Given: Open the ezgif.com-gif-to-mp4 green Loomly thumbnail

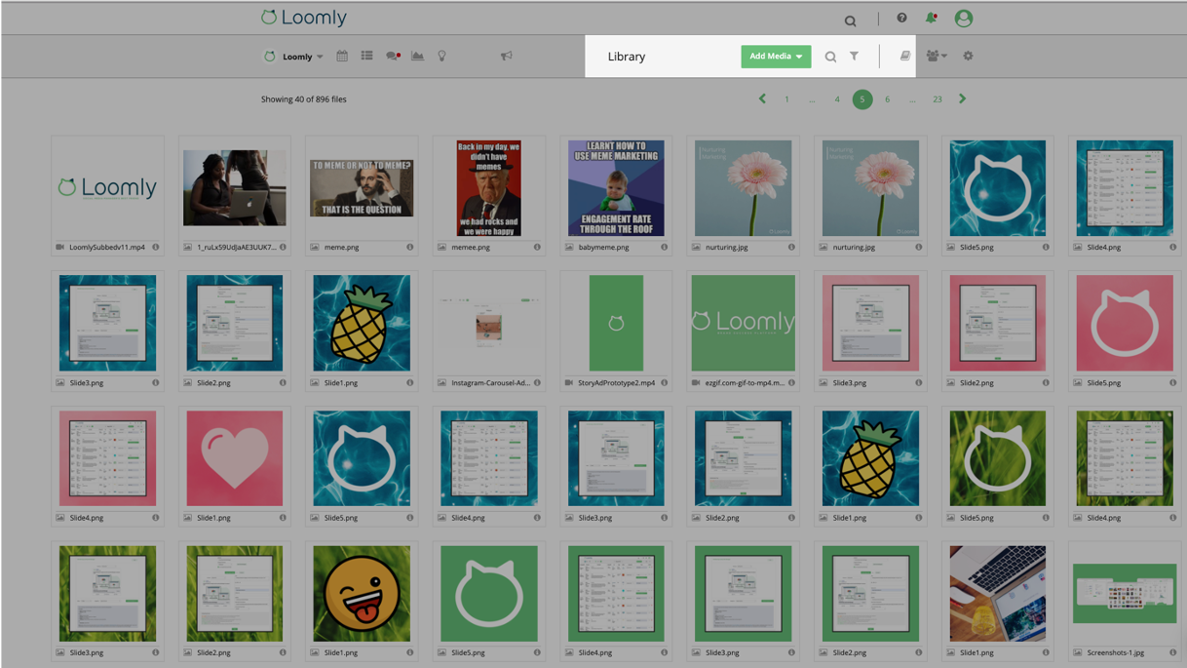Looking at the screenshot, I should pyautogui.click(x=743, y=323).
